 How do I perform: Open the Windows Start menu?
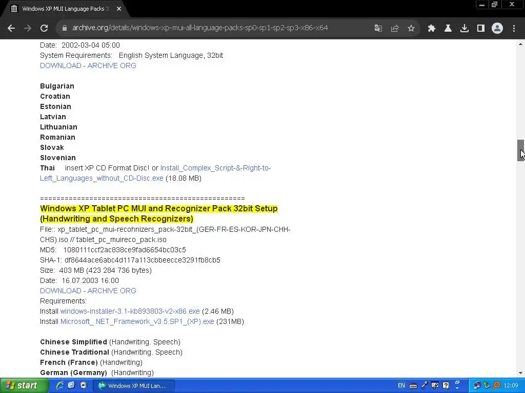pyautogui.click(x=24, y=386)
